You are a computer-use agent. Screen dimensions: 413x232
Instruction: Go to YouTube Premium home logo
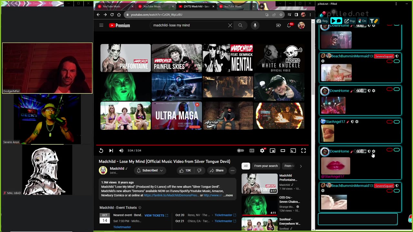point(119,25)
